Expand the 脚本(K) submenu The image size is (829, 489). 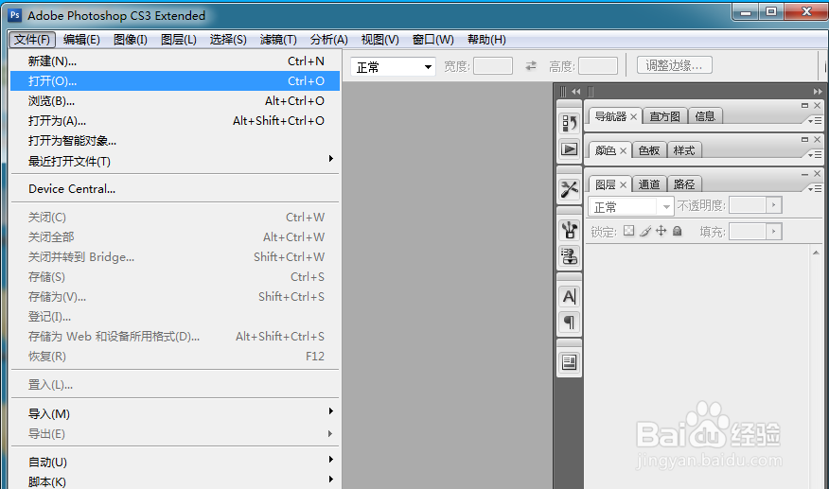click(174, 481)
